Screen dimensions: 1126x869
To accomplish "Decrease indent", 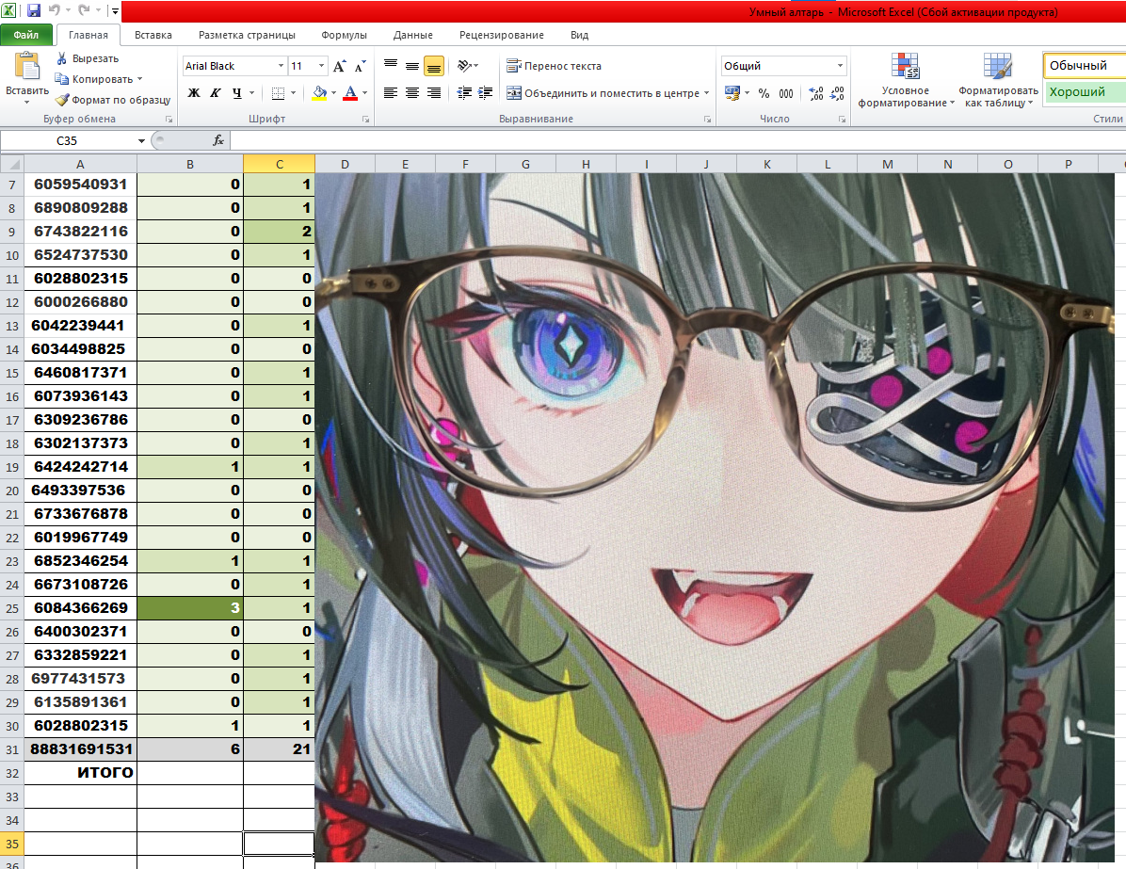I will click(x=465, y=92).
